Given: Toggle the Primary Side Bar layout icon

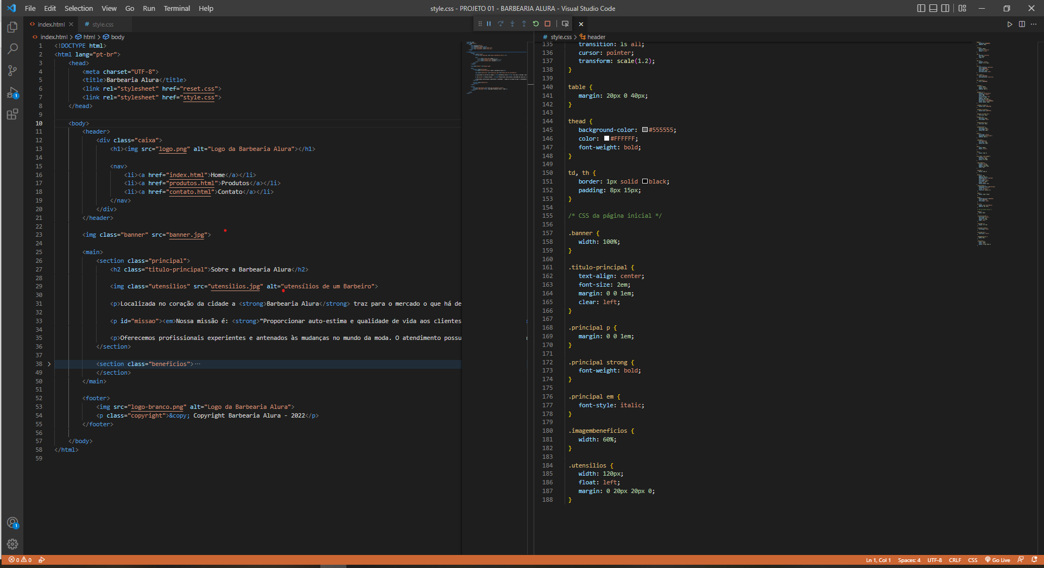Looking at the screenshot, I should click(921, 8).
